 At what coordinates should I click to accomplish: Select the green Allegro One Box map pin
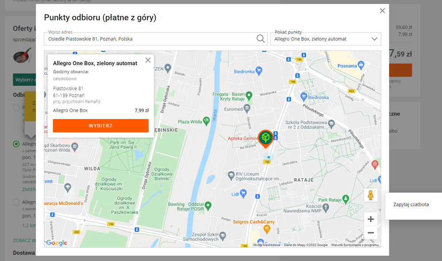[265, 138]
